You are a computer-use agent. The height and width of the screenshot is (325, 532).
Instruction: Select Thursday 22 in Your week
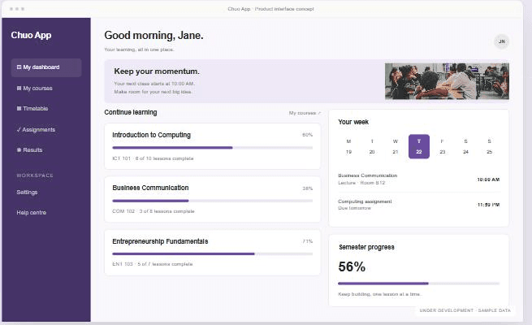coord(418,146)
